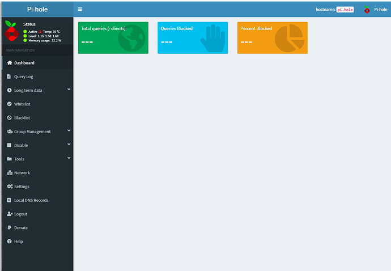Click the Whitelist check-circle icon
This screenshot has height=271, width=391.
pos(9,104)
